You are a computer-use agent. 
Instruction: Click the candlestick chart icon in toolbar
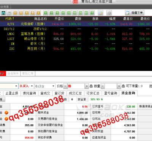3,13
